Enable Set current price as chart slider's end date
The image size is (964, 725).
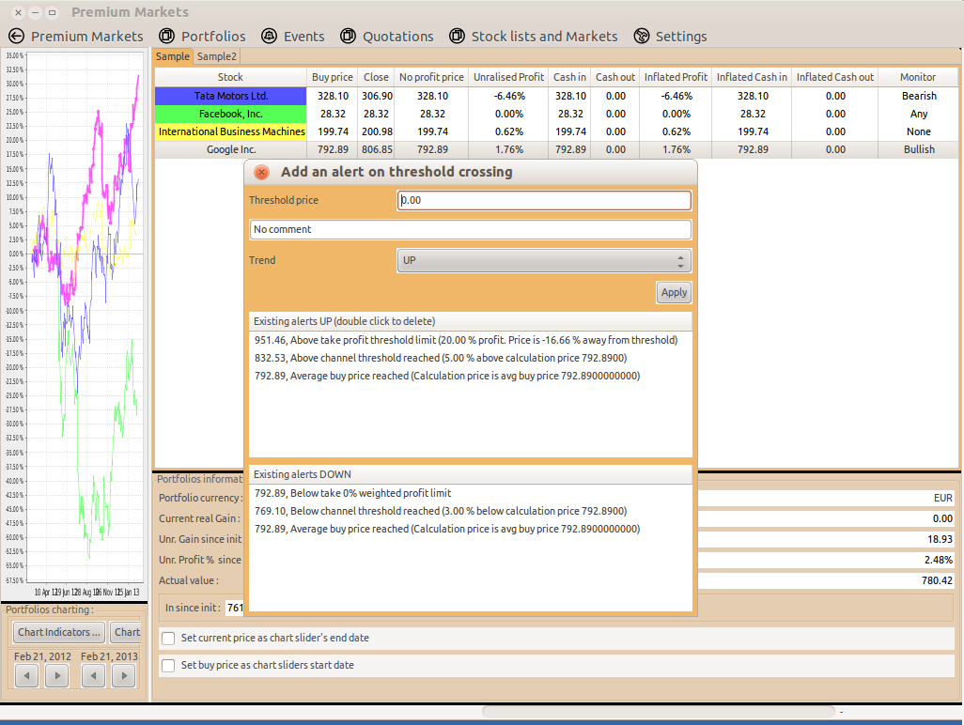click(168, 639)
